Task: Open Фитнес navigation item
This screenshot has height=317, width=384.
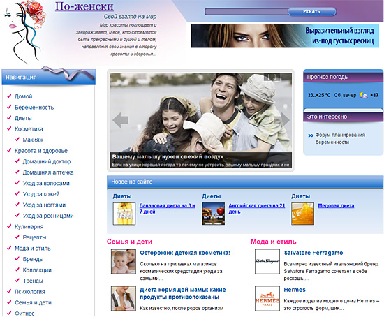Action: [24, 314]
